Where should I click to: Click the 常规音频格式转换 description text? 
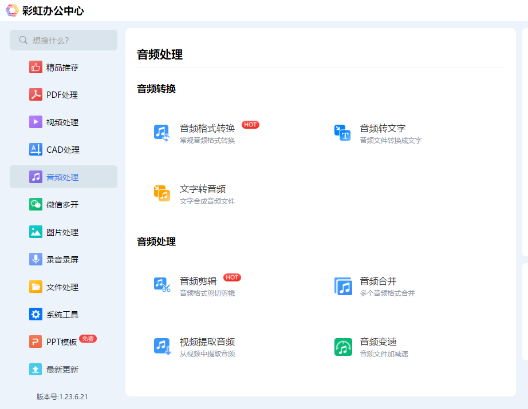point(207,140)
